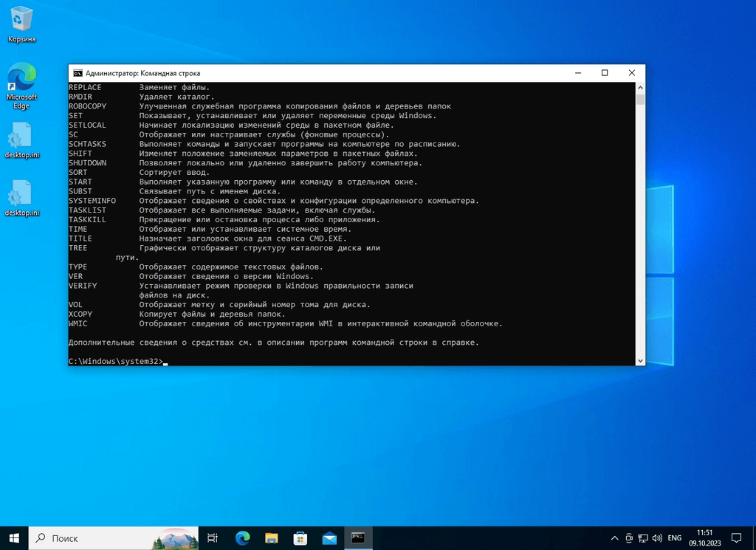Viewport: 756px width, 550px height.
Task: Open the notification center icon
Action: click(x=736, y=538)
